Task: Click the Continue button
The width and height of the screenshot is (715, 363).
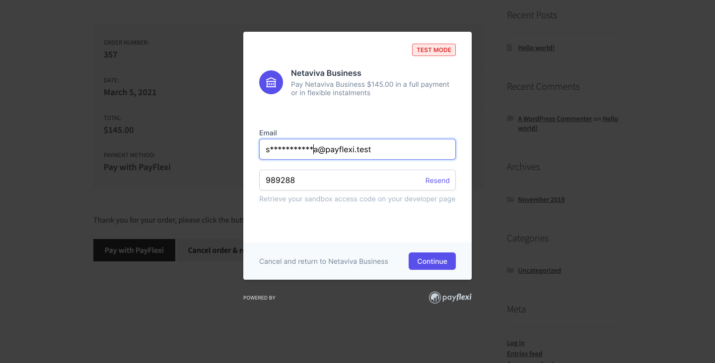Action: (x=432, y=261)
